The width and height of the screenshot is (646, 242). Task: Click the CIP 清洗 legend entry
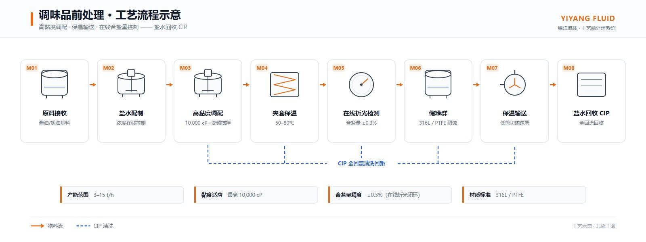(x=95, y=226)
